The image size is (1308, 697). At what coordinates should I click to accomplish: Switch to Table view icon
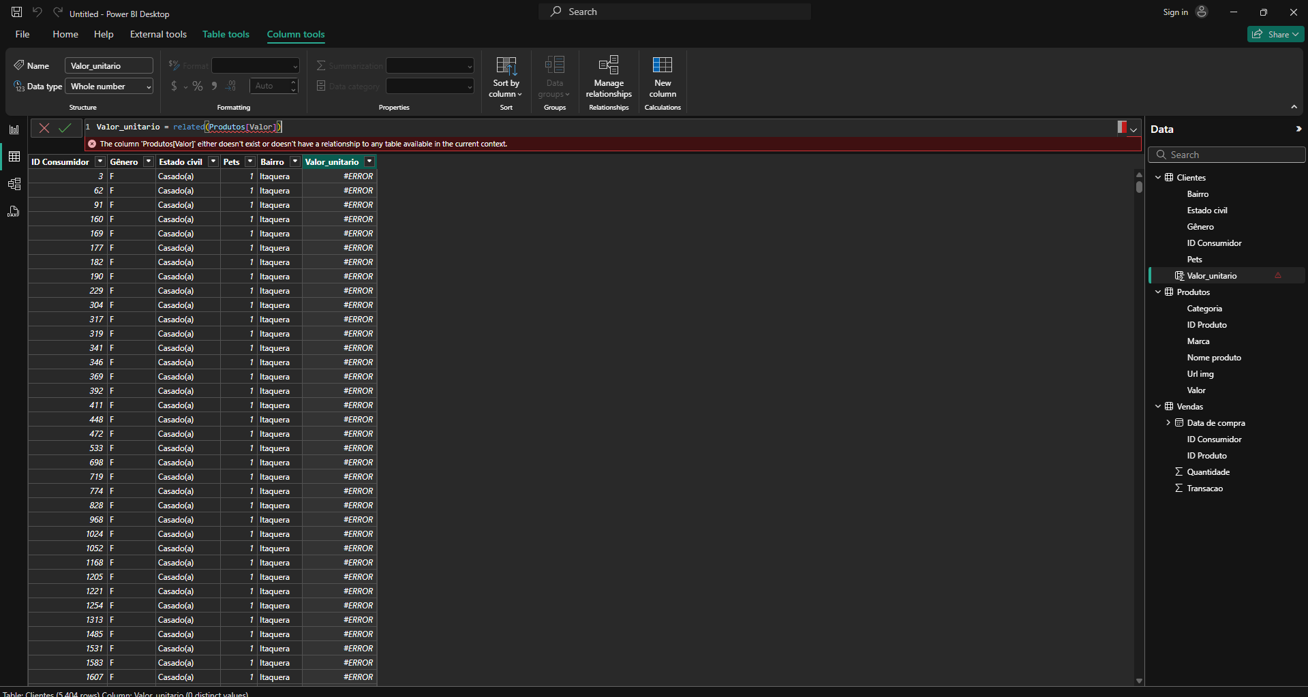tap(14, 157)
